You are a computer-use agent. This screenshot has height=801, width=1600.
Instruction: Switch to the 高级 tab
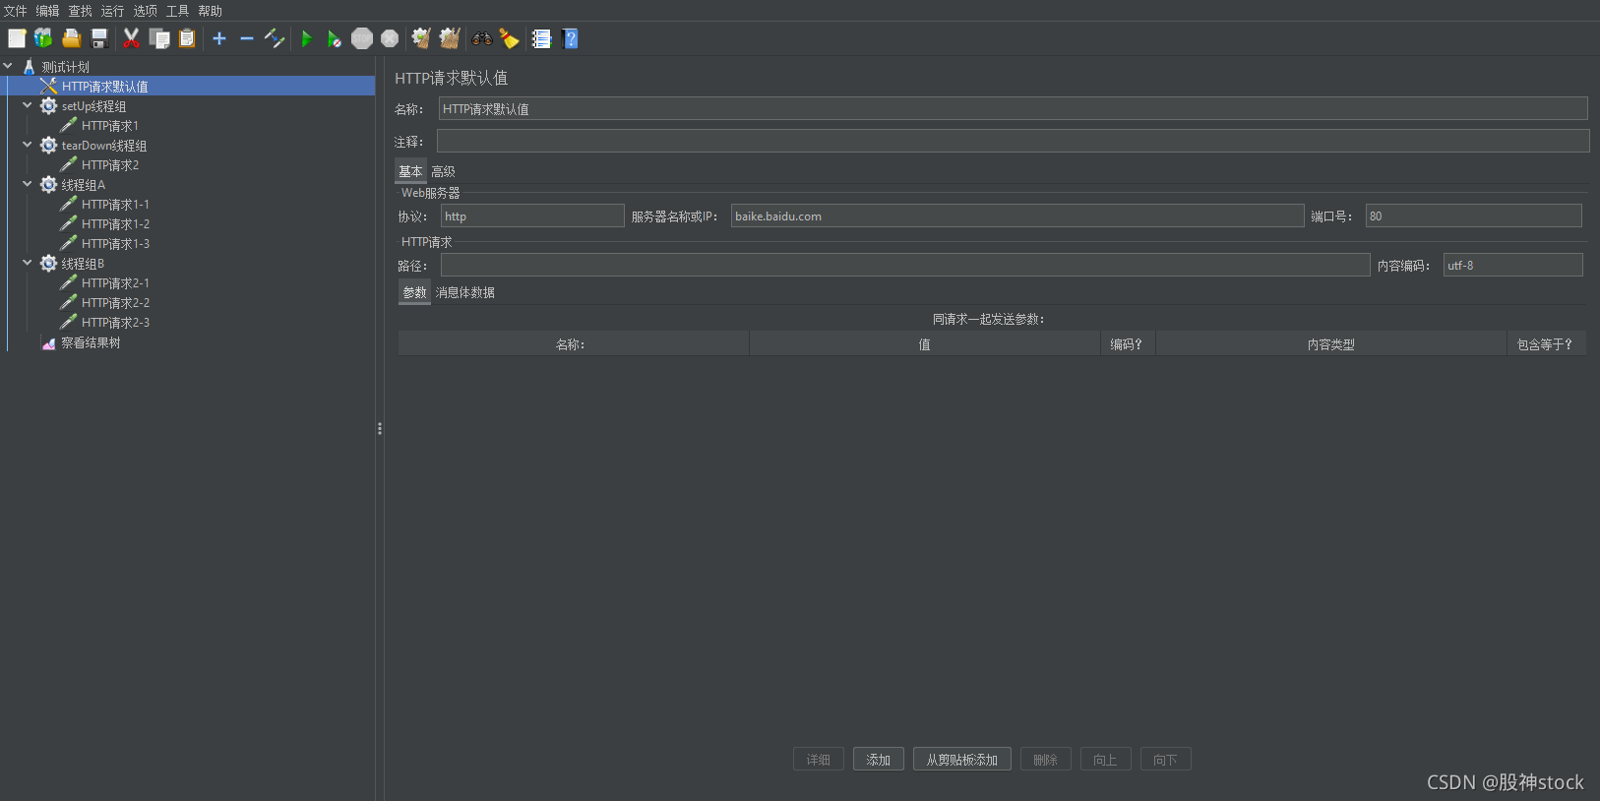(x=443, y=171)
